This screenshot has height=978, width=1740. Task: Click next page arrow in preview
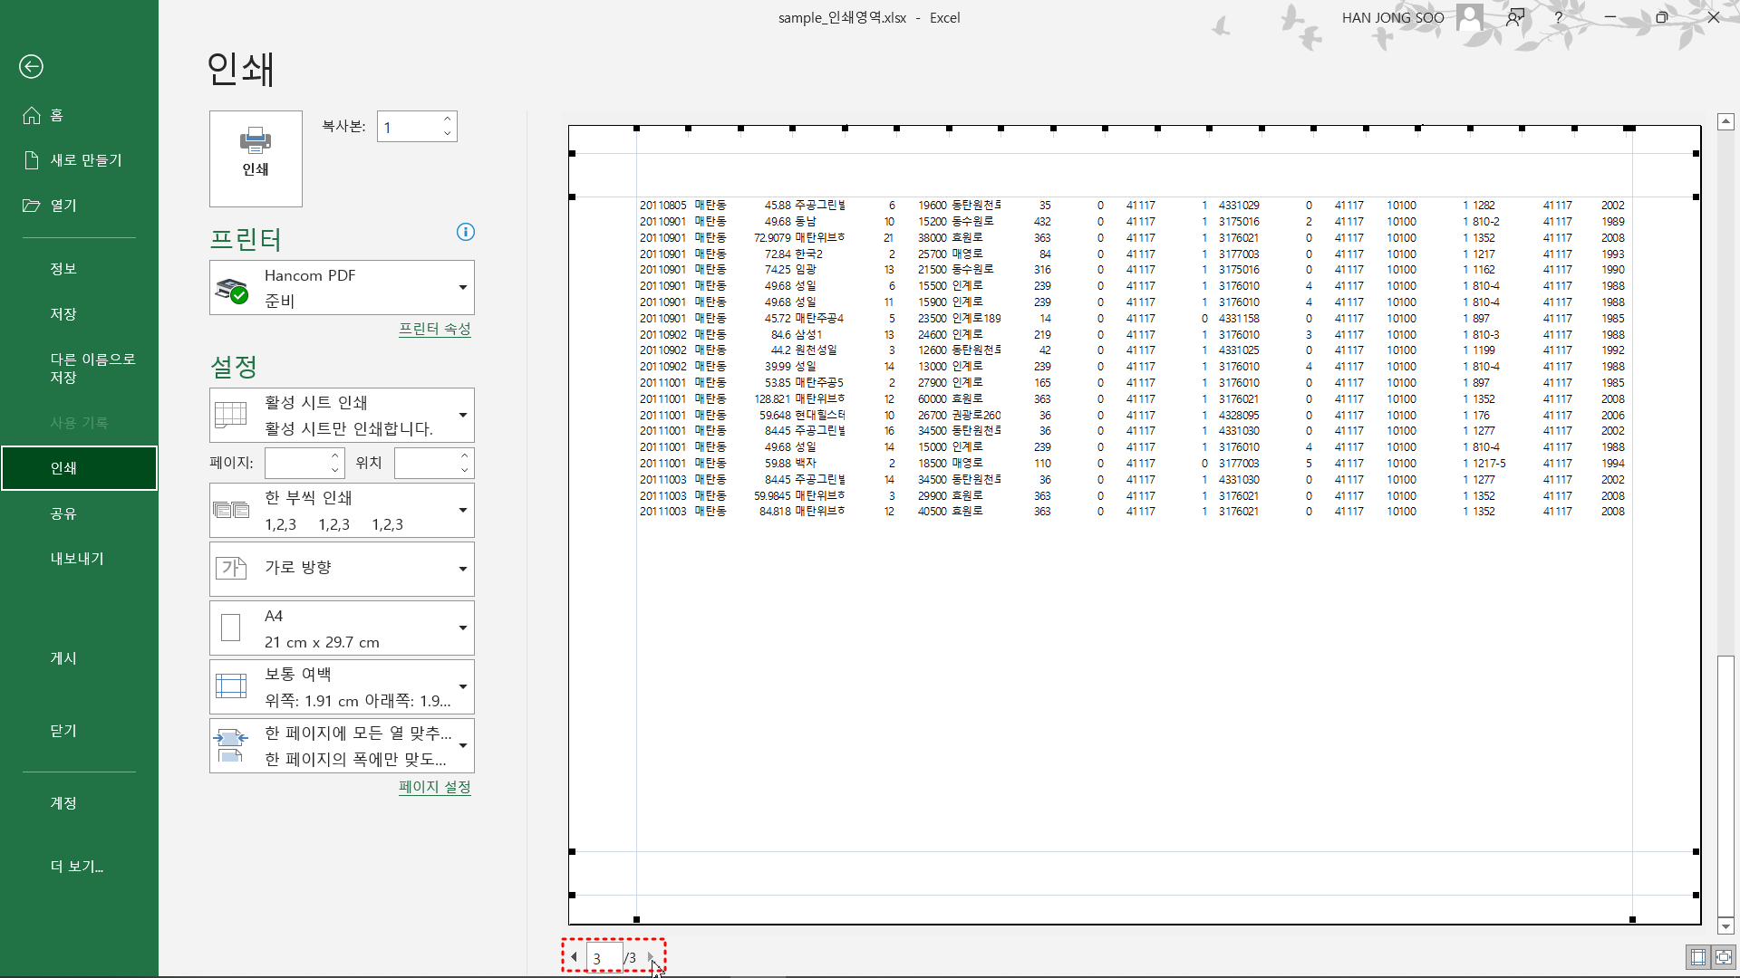[651, 957]
